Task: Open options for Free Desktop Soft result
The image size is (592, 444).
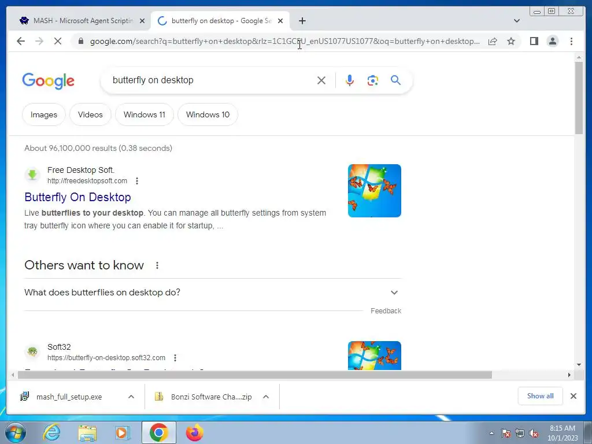Action: pyautogui.click(x=137, y=181)
